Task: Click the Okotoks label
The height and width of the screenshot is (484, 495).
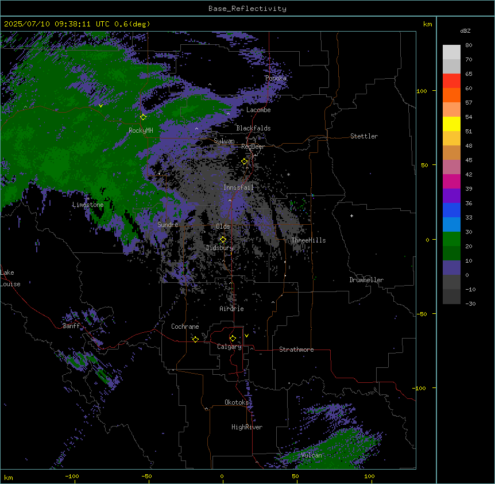Action: 237,402
